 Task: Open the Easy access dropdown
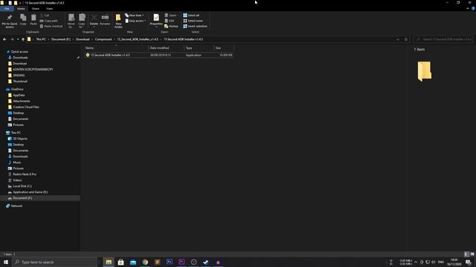(x=135, y=21)
